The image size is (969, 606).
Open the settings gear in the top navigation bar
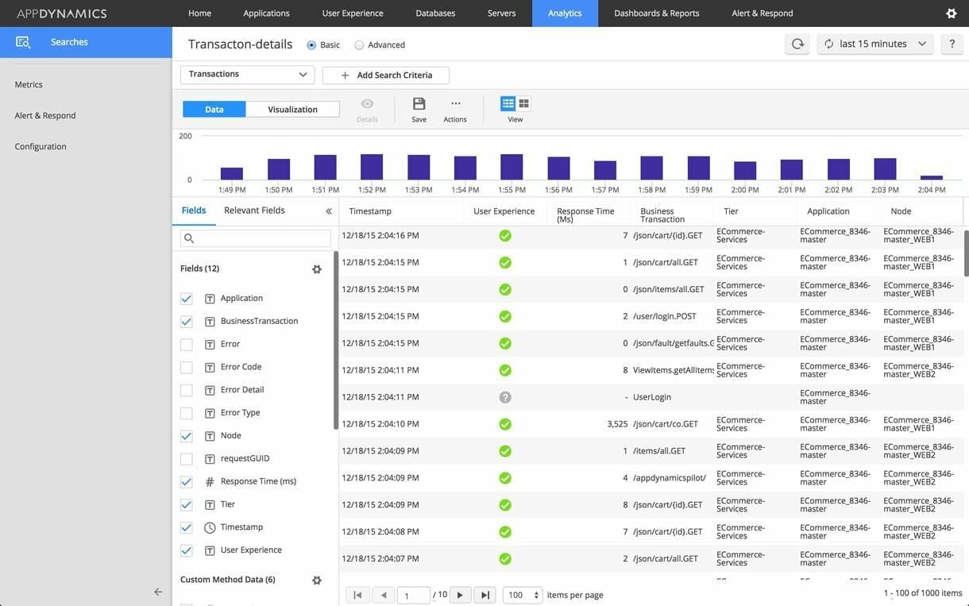[x=951, y=11]
